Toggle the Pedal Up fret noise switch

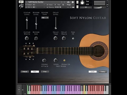[x=65, y=60]
